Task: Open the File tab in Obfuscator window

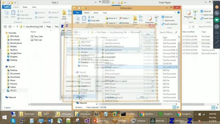Action: click(77, 12)
